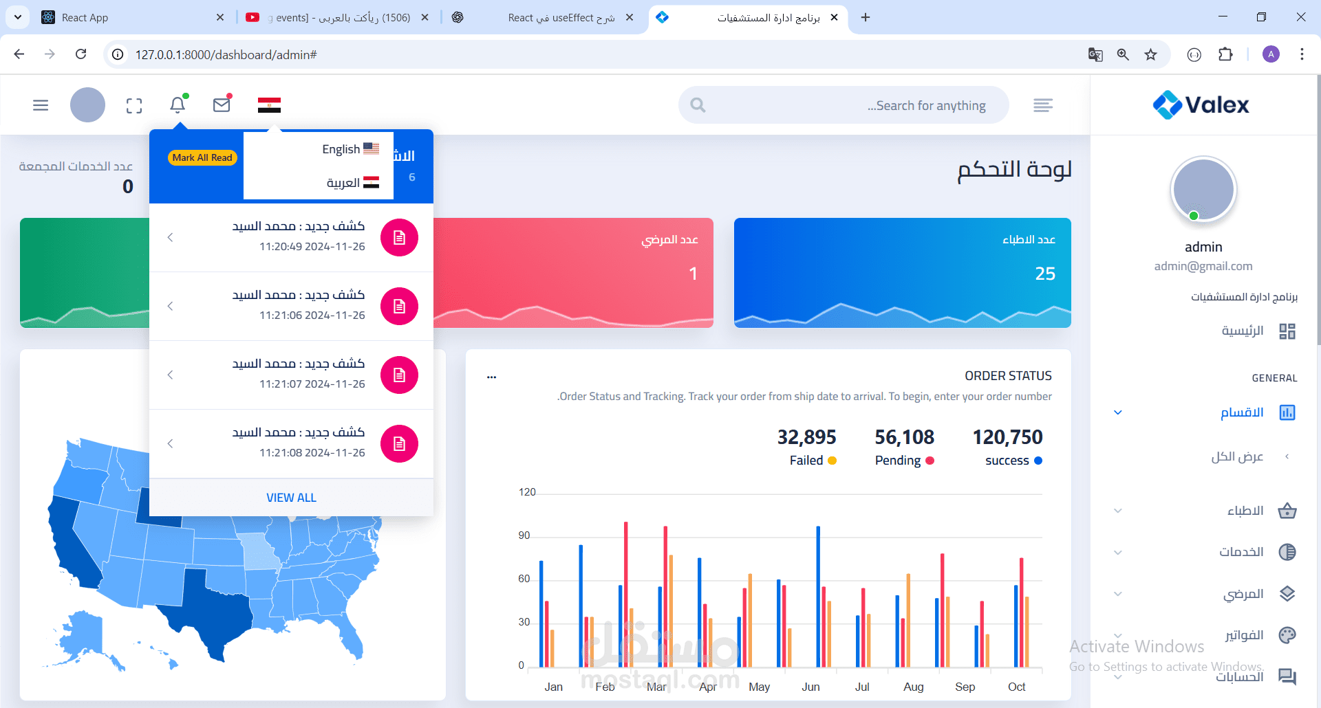The image size is (1321, 708).
Task: Open Chrome three-dot menu
Action: point(1302,54)
